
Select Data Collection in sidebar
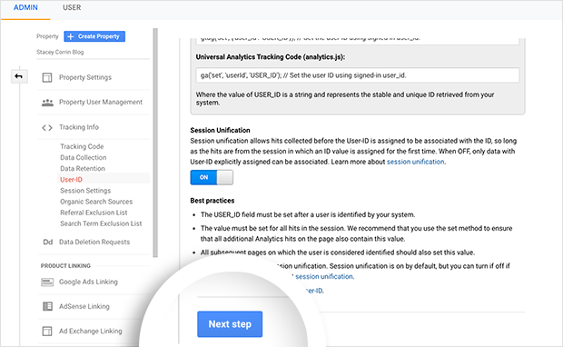[x=84, y=158]
